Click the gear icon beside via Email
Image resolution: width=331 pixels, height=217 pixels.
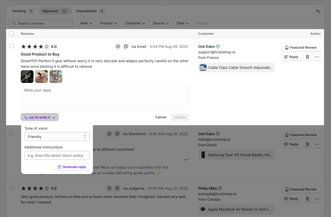[x=118, y=46]
